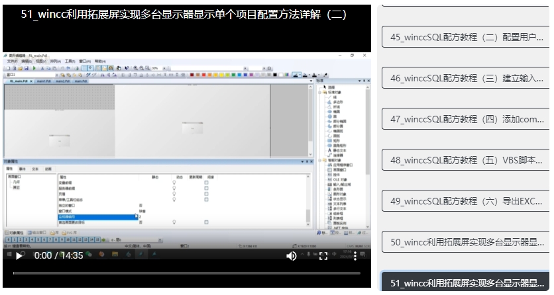Click the green arrow after layer 15 button

pos(103,239)
